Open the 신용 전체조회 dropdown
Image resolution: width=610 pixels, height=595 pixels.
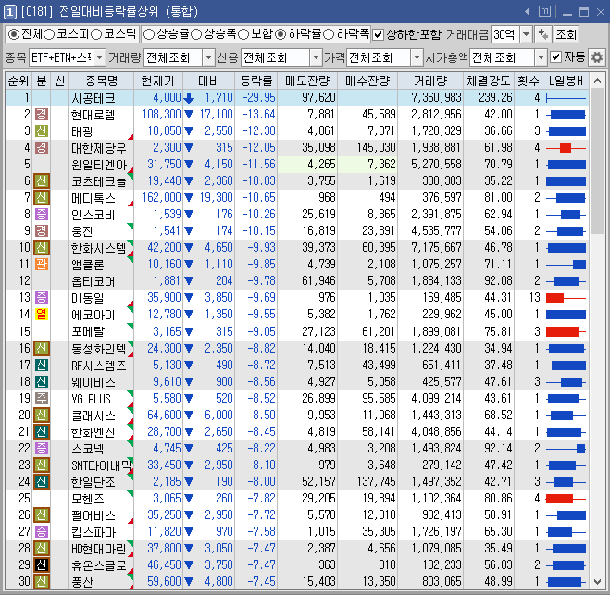[x=317, y=57]
